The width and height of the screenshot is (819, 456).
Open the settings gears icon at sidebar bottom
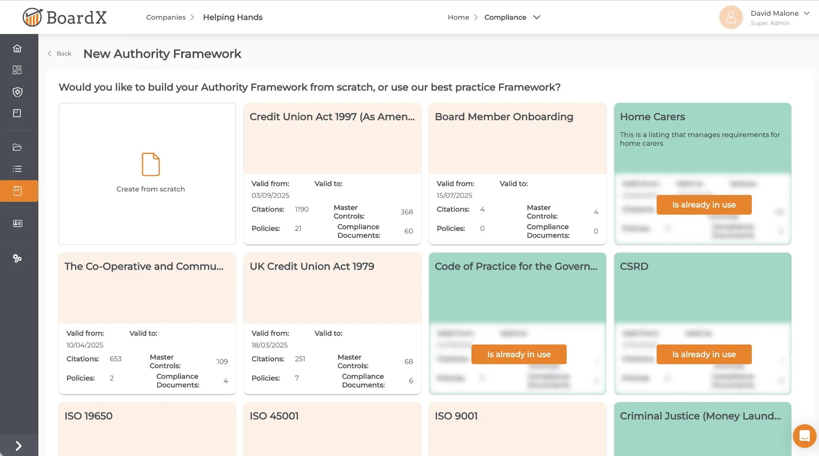(17, 259)
